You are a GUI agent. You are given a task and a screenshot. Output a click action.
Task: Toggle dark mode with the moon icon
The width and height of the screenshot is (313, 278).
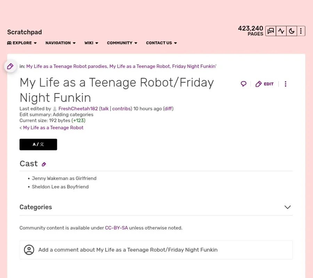pyautogui.click(x=291, y=31)
